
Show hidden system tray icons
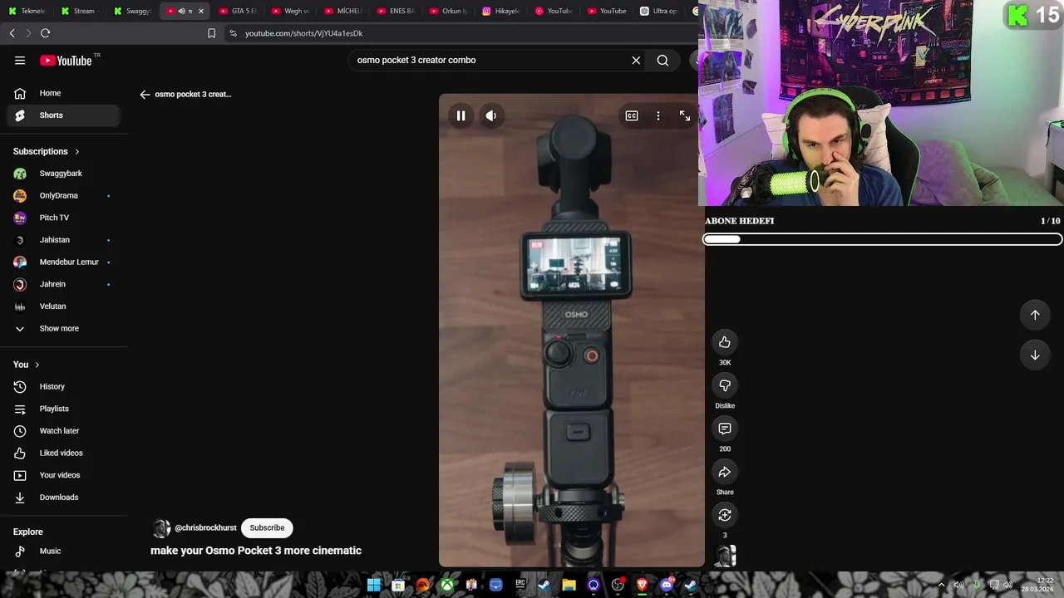(941, 585)
